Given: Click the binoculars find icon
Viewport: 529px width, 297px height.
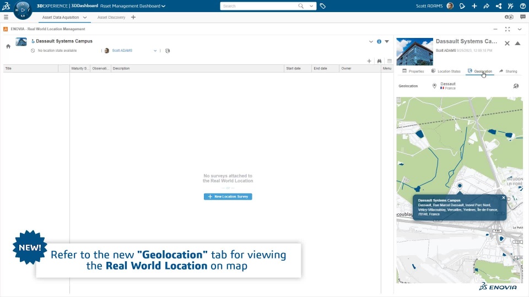Looking at the screenshot, I should (379, 61).
